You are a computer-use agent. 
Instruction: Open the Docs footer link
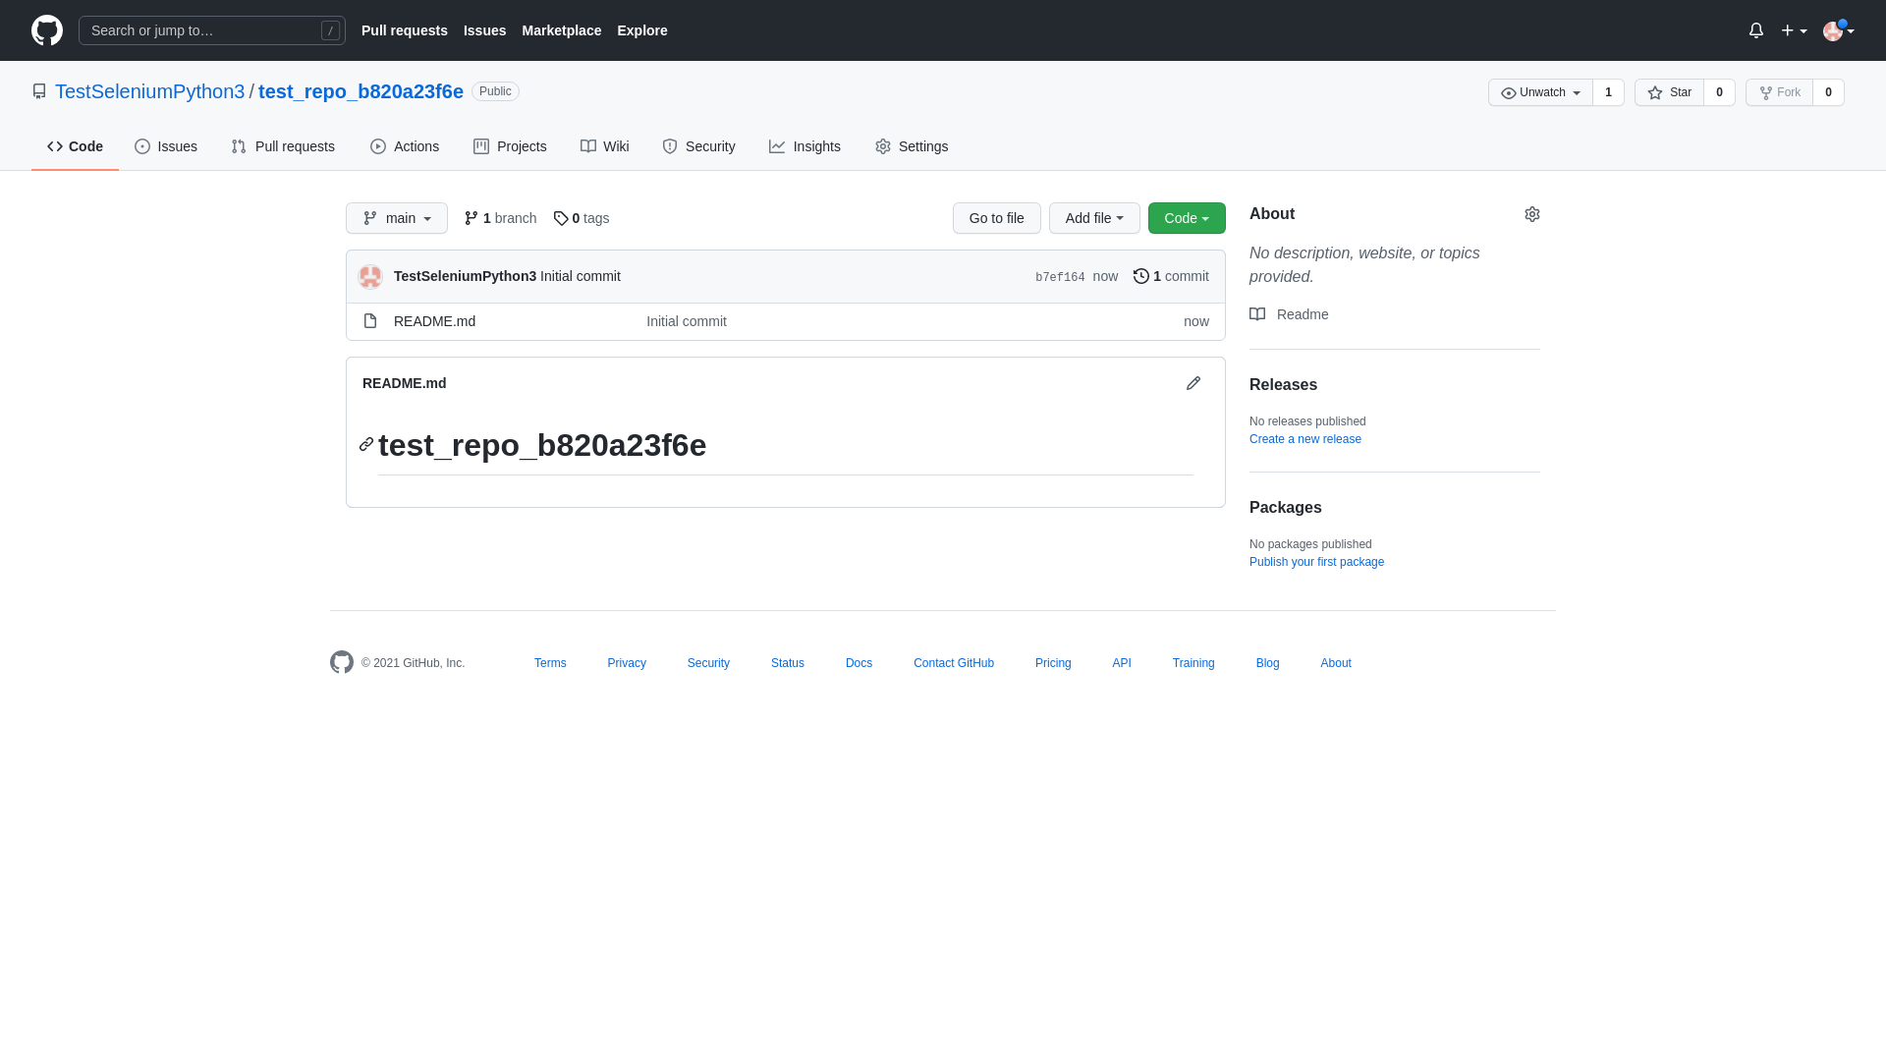859,663
